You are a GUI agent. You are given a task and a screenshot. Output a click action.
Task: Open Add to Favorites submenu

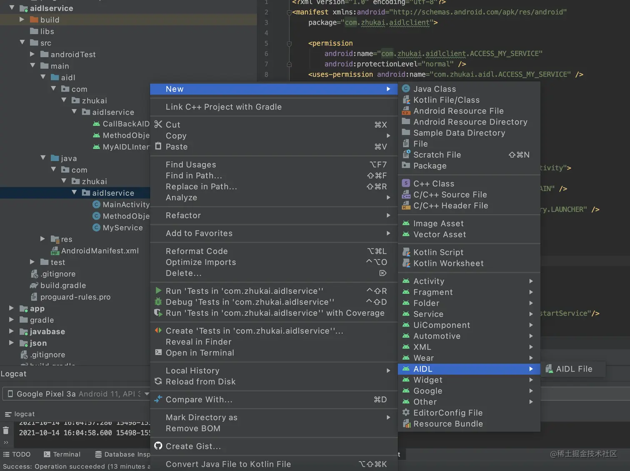click(273, 233)
